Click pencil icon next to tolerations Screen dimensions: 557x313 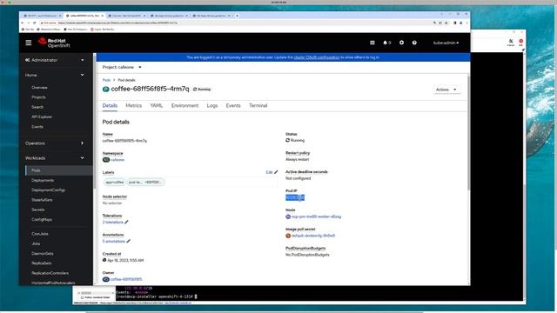[x=126, y=223]
